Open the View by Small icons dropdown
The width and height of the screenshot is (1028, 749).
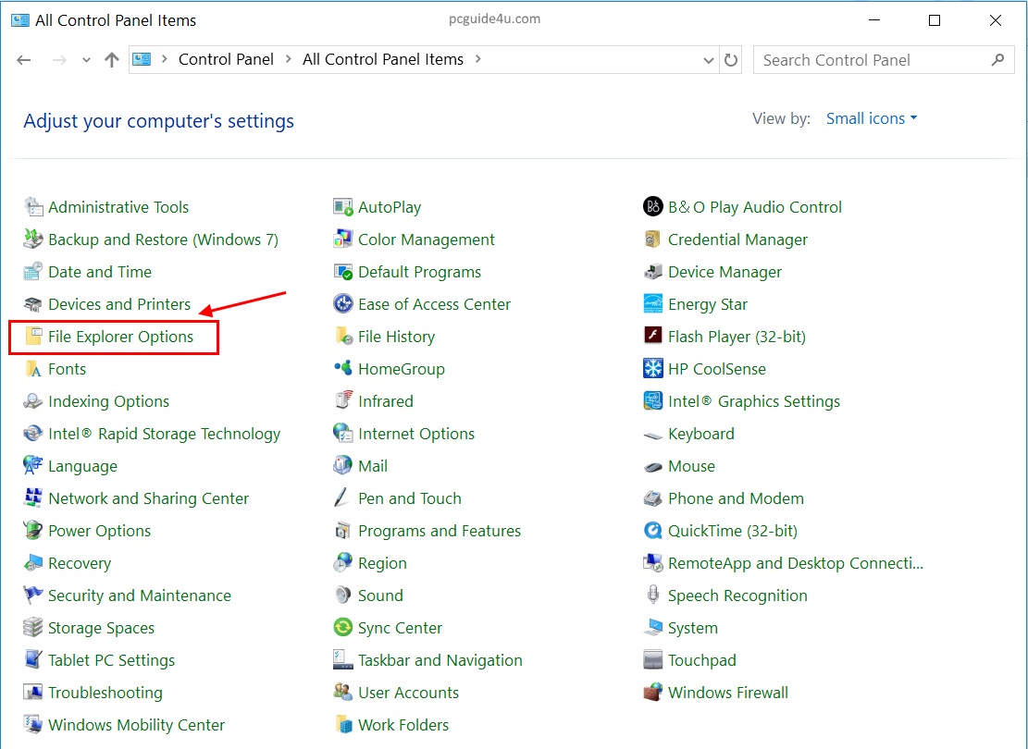click(x=872, y=118)
